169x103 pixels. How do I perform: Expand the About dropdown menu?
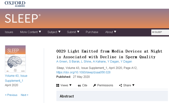111,32
